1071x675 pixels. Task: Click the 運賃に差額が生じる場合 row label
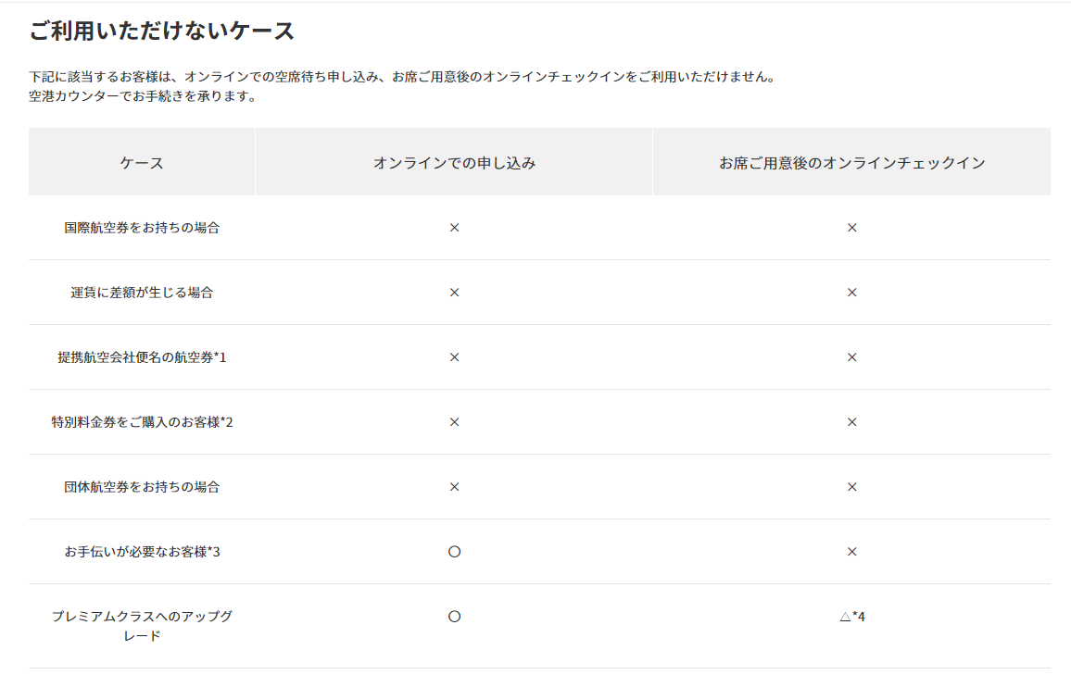pos(142,293)
